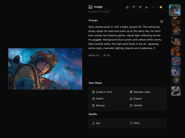Click the Next Steps heading
The height and width of the screenshot is (138, 185).
tap(95, 83)
